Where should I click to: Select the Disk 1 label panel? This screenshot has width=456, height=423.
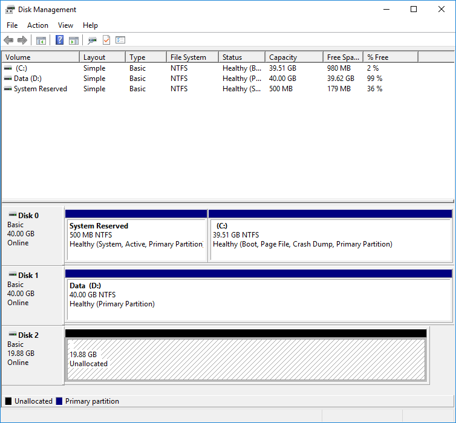pos(33,295)
